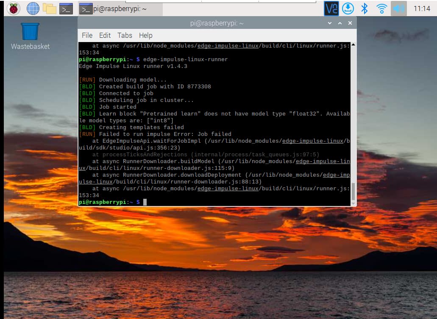Open the VNC Server tray icon
Screen dimensions: 437x319
(x=331, y=8)
